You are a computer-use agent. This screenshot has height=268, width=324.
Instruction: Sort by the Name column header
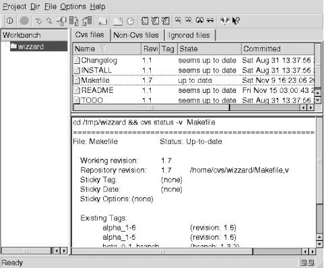107,49
